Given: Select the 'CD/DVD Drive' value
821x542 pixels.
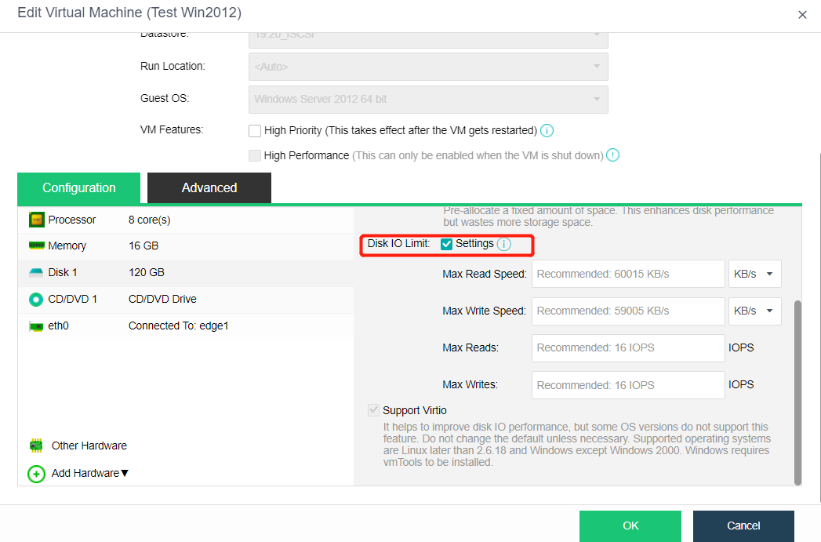Looking at the screenshot, I should click(162, 299).
